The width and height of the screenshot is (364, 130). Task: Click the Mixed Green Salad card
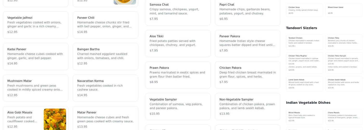pos(344,10)
